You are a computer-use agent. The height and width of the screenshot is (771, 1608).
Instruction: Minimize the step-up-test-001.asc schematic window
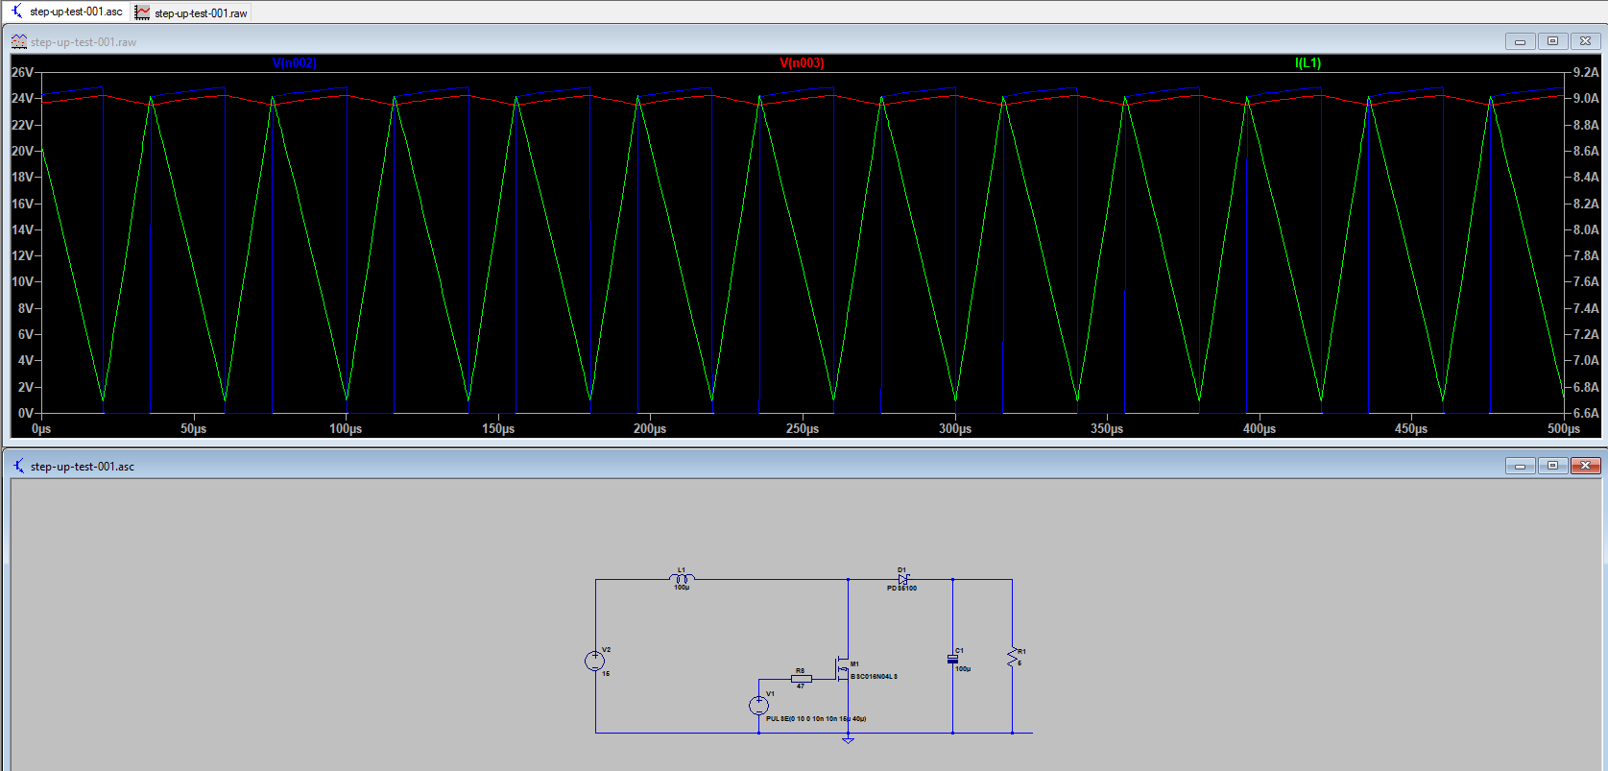click(1520, 466)
